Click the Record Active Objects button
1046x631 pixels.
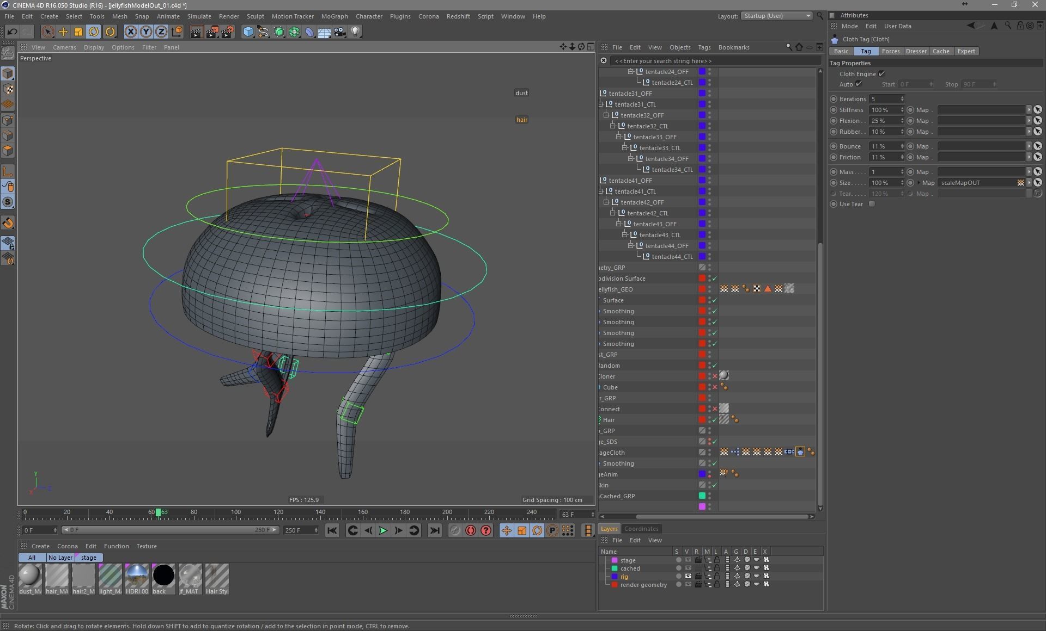455,530
